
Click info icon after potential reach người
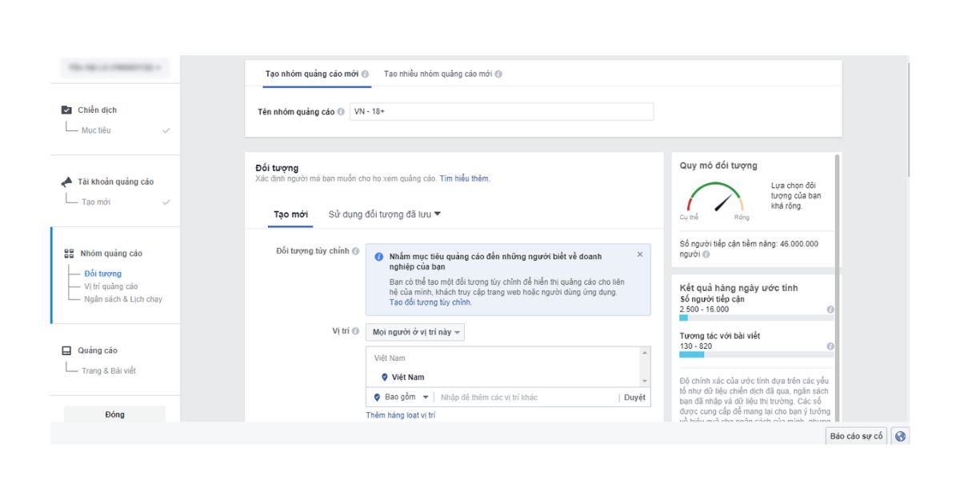pyautogui.click(x=706, y=254)
